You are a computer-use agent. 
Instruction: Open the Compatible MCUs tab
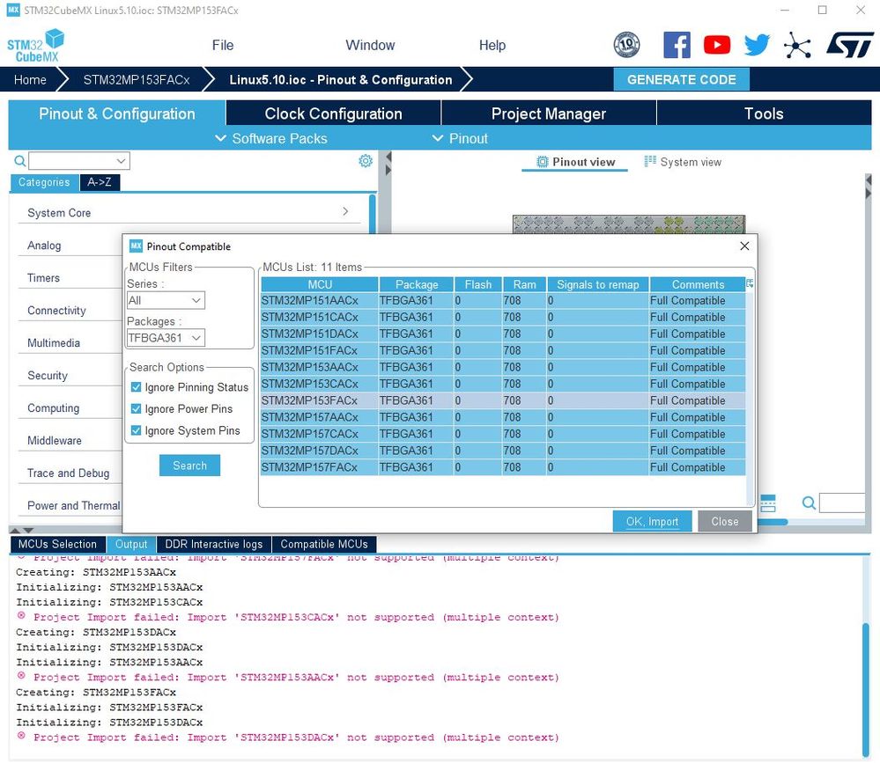[x=324, y=545]
